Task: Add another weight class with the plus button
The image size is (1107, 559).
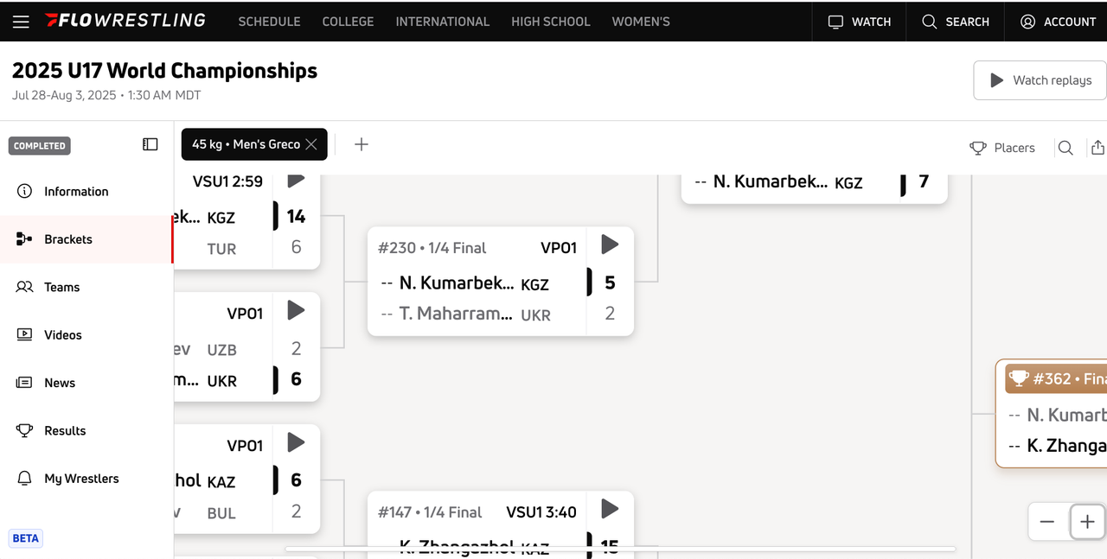Action: click(x=361, y=144)
